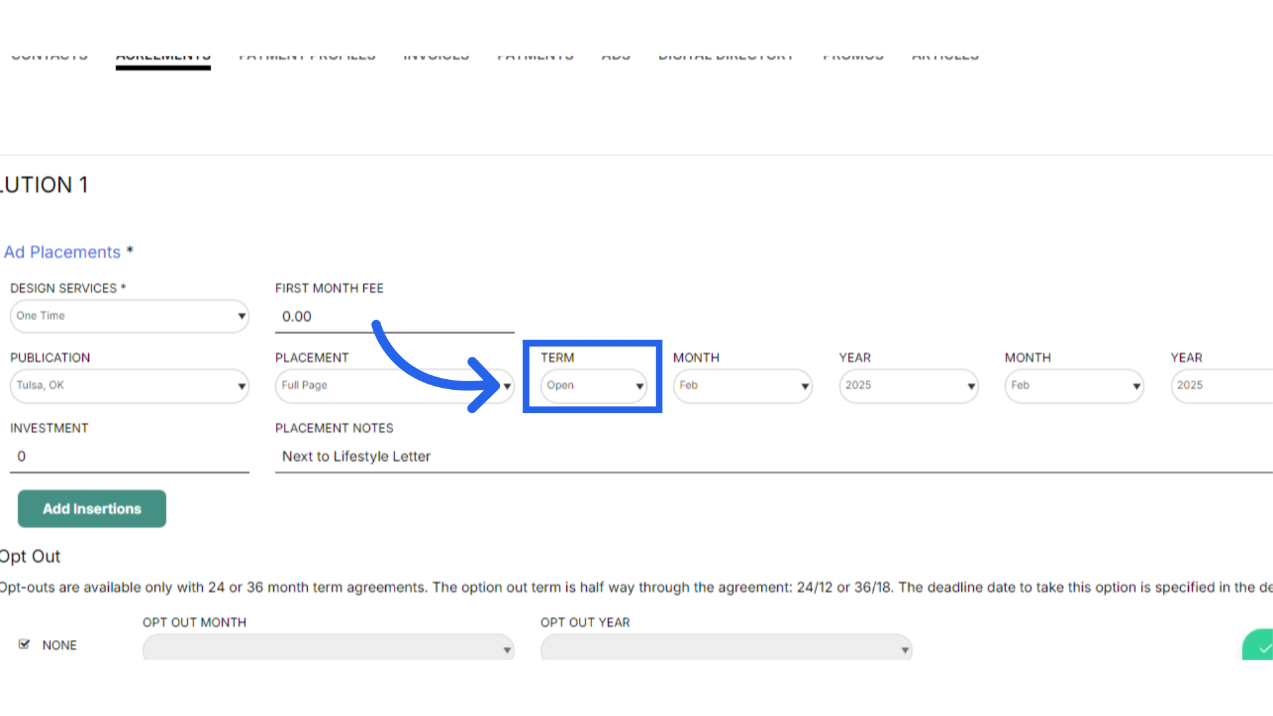Open the Design Services dropdown showing One Time
1273x716 pixels.
pos(129,316)
